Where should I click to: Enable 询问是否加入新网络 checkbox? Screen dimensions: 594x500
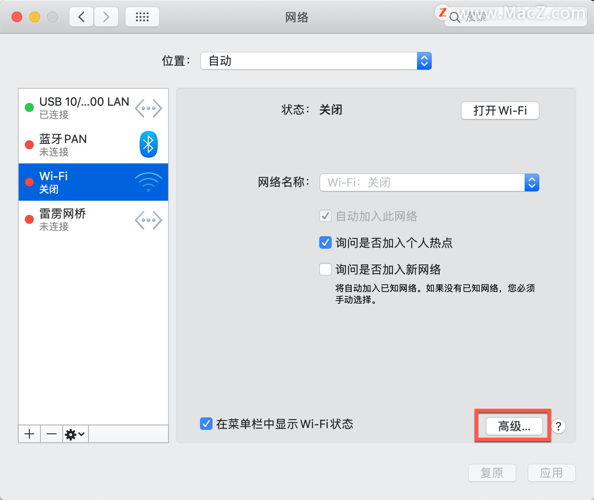(325, 269)
